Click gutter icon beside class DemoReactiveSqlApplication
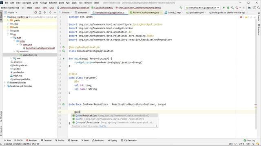This screenshot has width=261, height=146. [64, 51]
